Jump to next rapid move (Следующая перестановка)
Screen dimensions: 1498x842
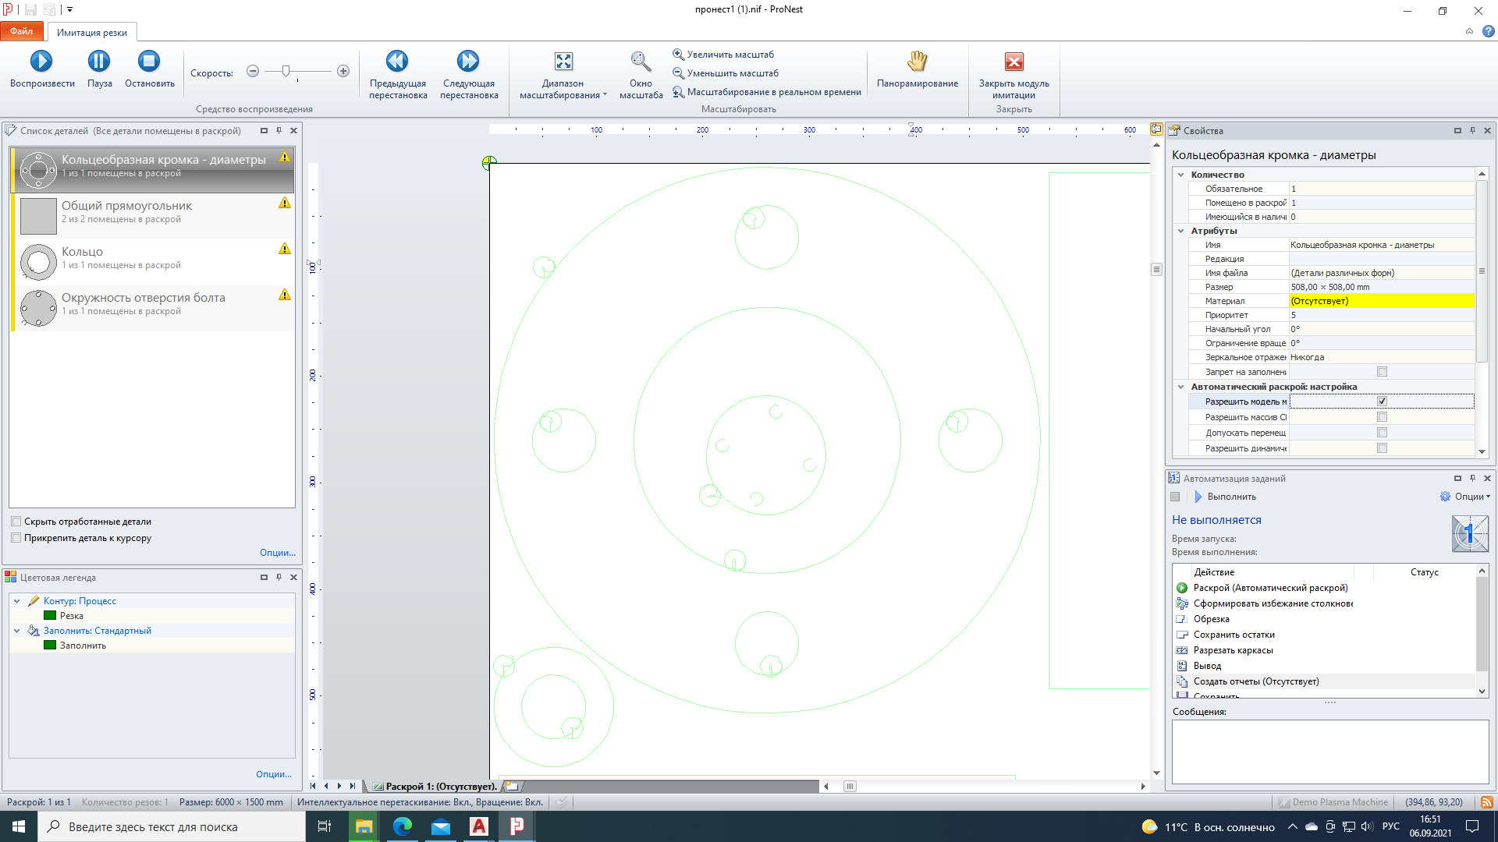click(x=468, y=62)
